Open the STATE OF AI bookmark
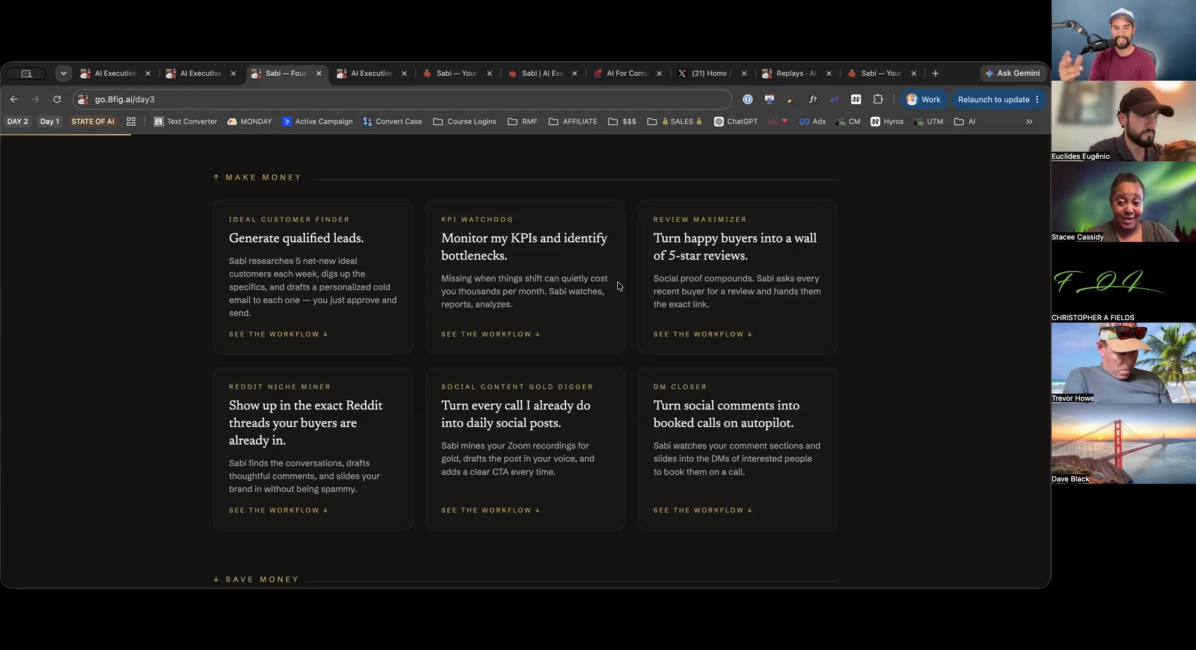1196x650 pixels. click(93, 122)
